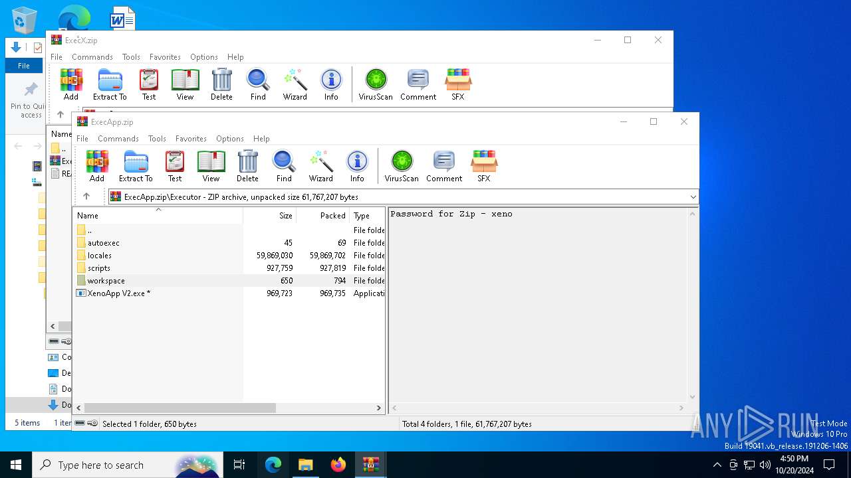Click the volume icon in system tray
Viewport: 851px width, 478px height.
[x=765, y=465]
